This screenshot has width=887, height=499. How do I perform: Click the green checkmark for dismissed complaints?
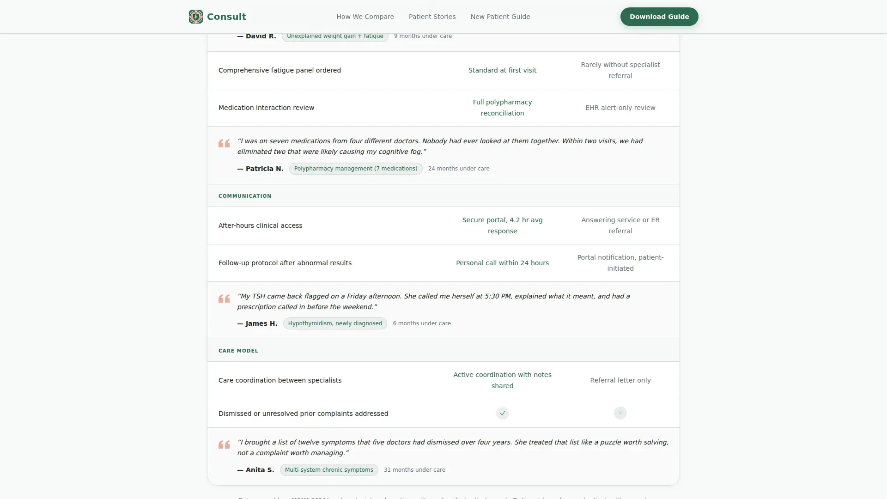[503, 413]
